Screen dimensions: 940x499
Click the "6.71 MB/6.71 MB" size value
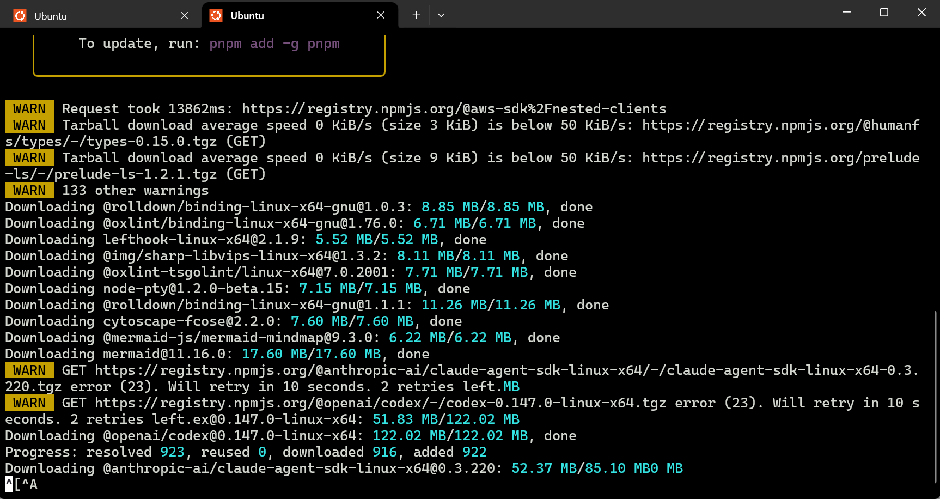pos(475,223)
